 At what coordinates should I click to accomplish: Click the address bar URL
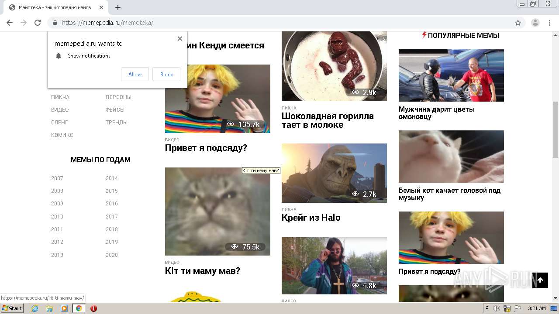[107, 23]
